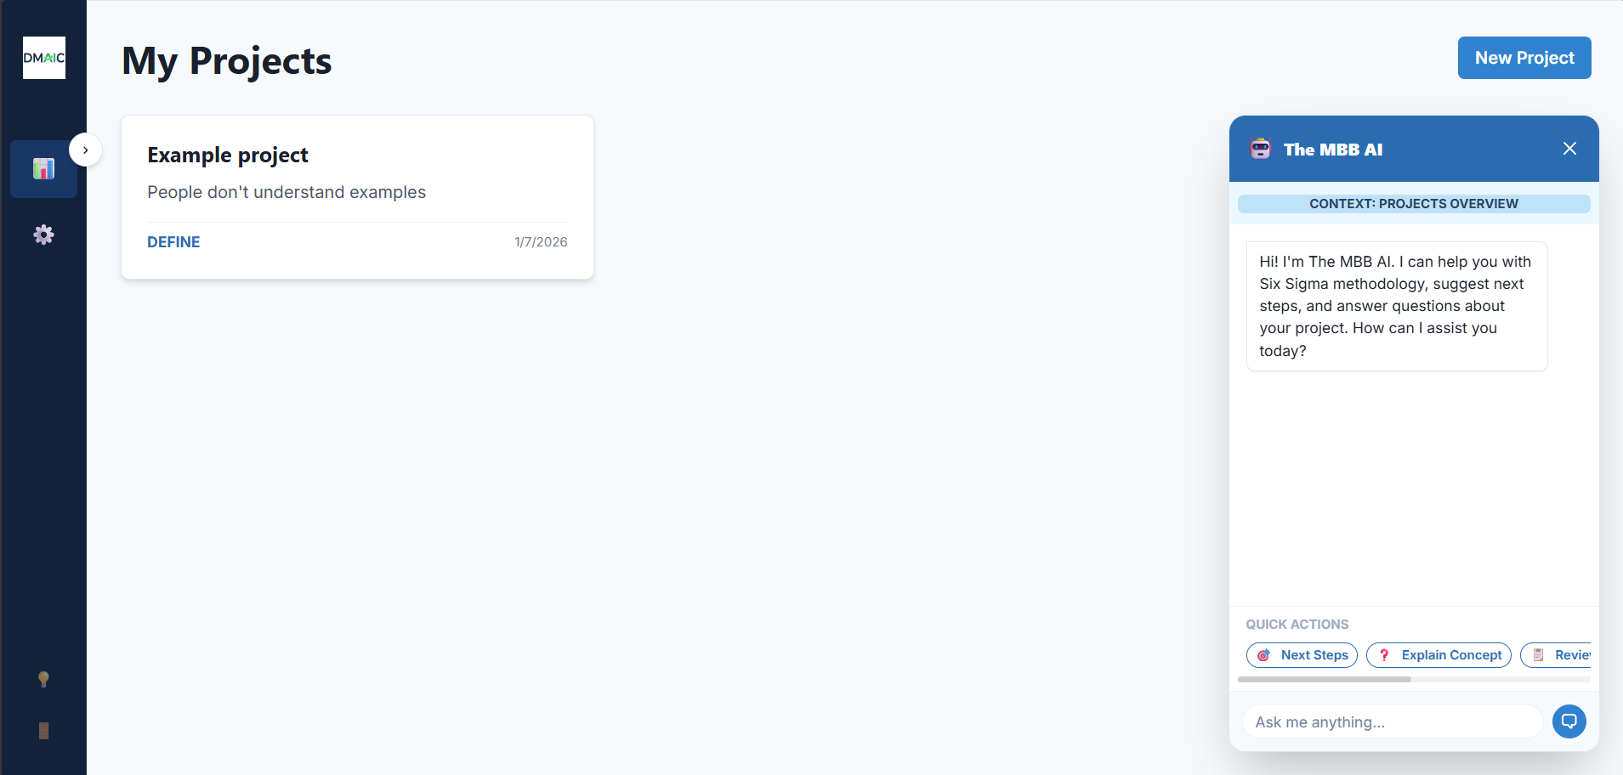Click the Context: Projects Overview banner

pos(1414,204)
